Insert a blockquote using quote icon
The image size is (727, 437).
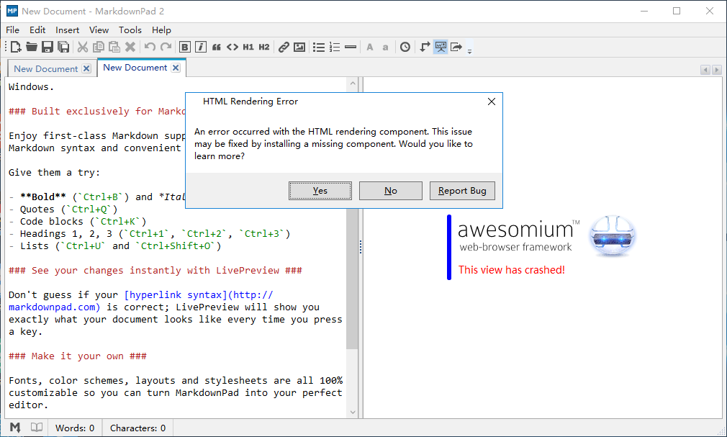point(217,47)
